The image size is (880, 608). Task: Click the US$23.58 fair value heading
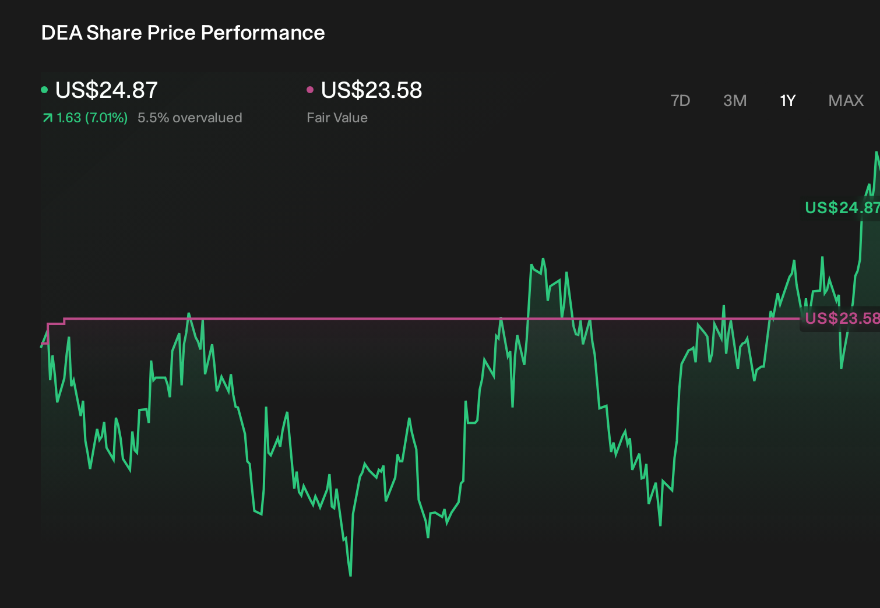click(x=372, y=90)
